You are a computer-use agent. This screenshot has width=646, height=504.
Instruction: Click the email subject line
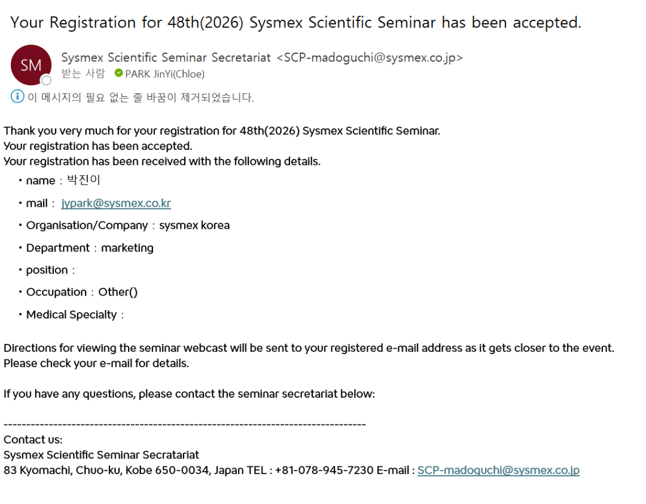pos(295,23)
